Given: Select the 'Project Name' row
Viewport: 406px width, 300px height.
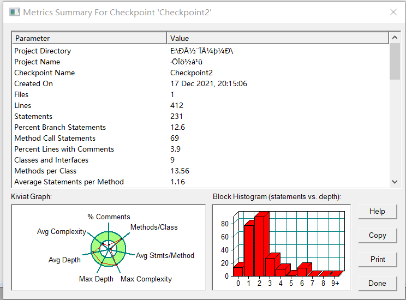Looking at the screenshot, I should tap(201, 62).
